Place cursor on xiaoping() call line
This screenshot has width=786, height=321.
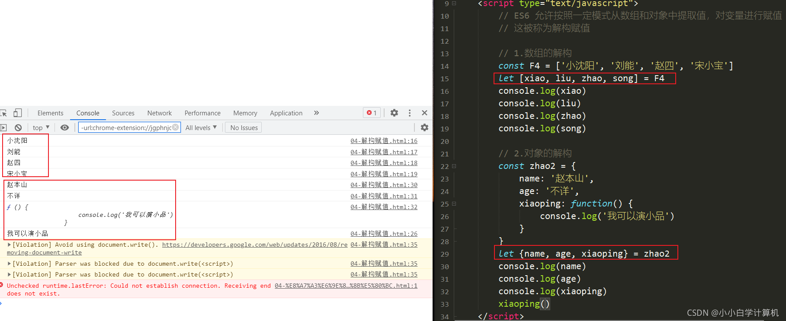524,304
